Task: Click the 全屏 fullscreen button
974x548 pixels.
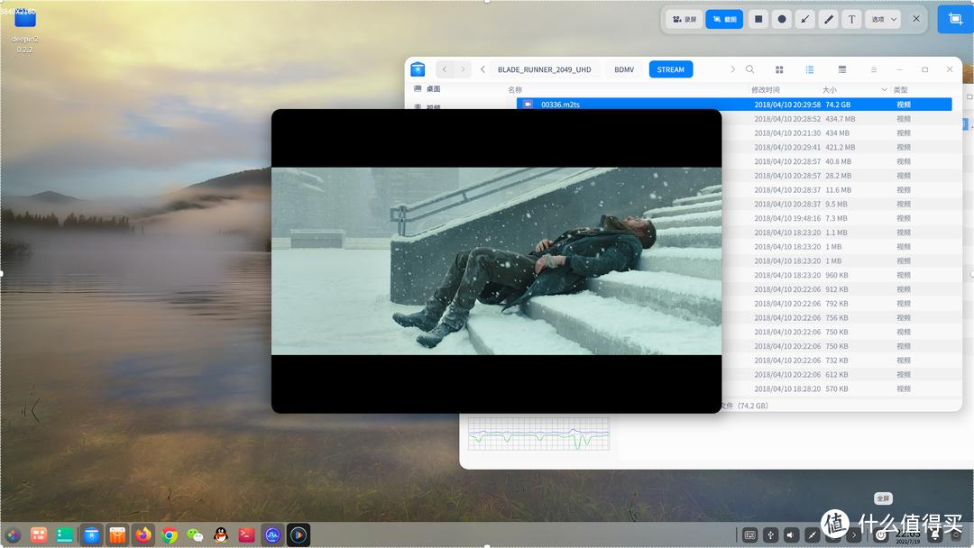Action: [883, 498]
